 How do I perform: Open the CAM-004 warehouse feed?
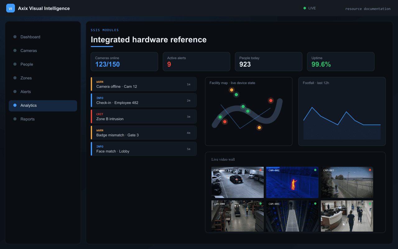[x=238, y=216]
